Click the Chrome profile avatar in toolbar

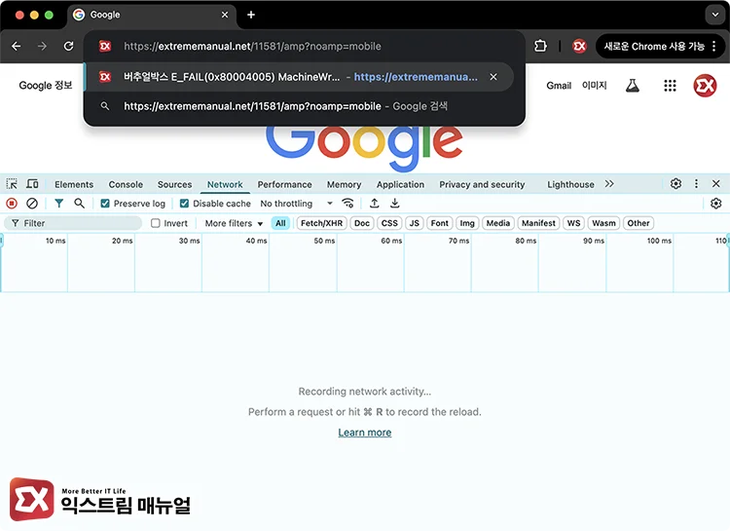[x=579, y=46]
